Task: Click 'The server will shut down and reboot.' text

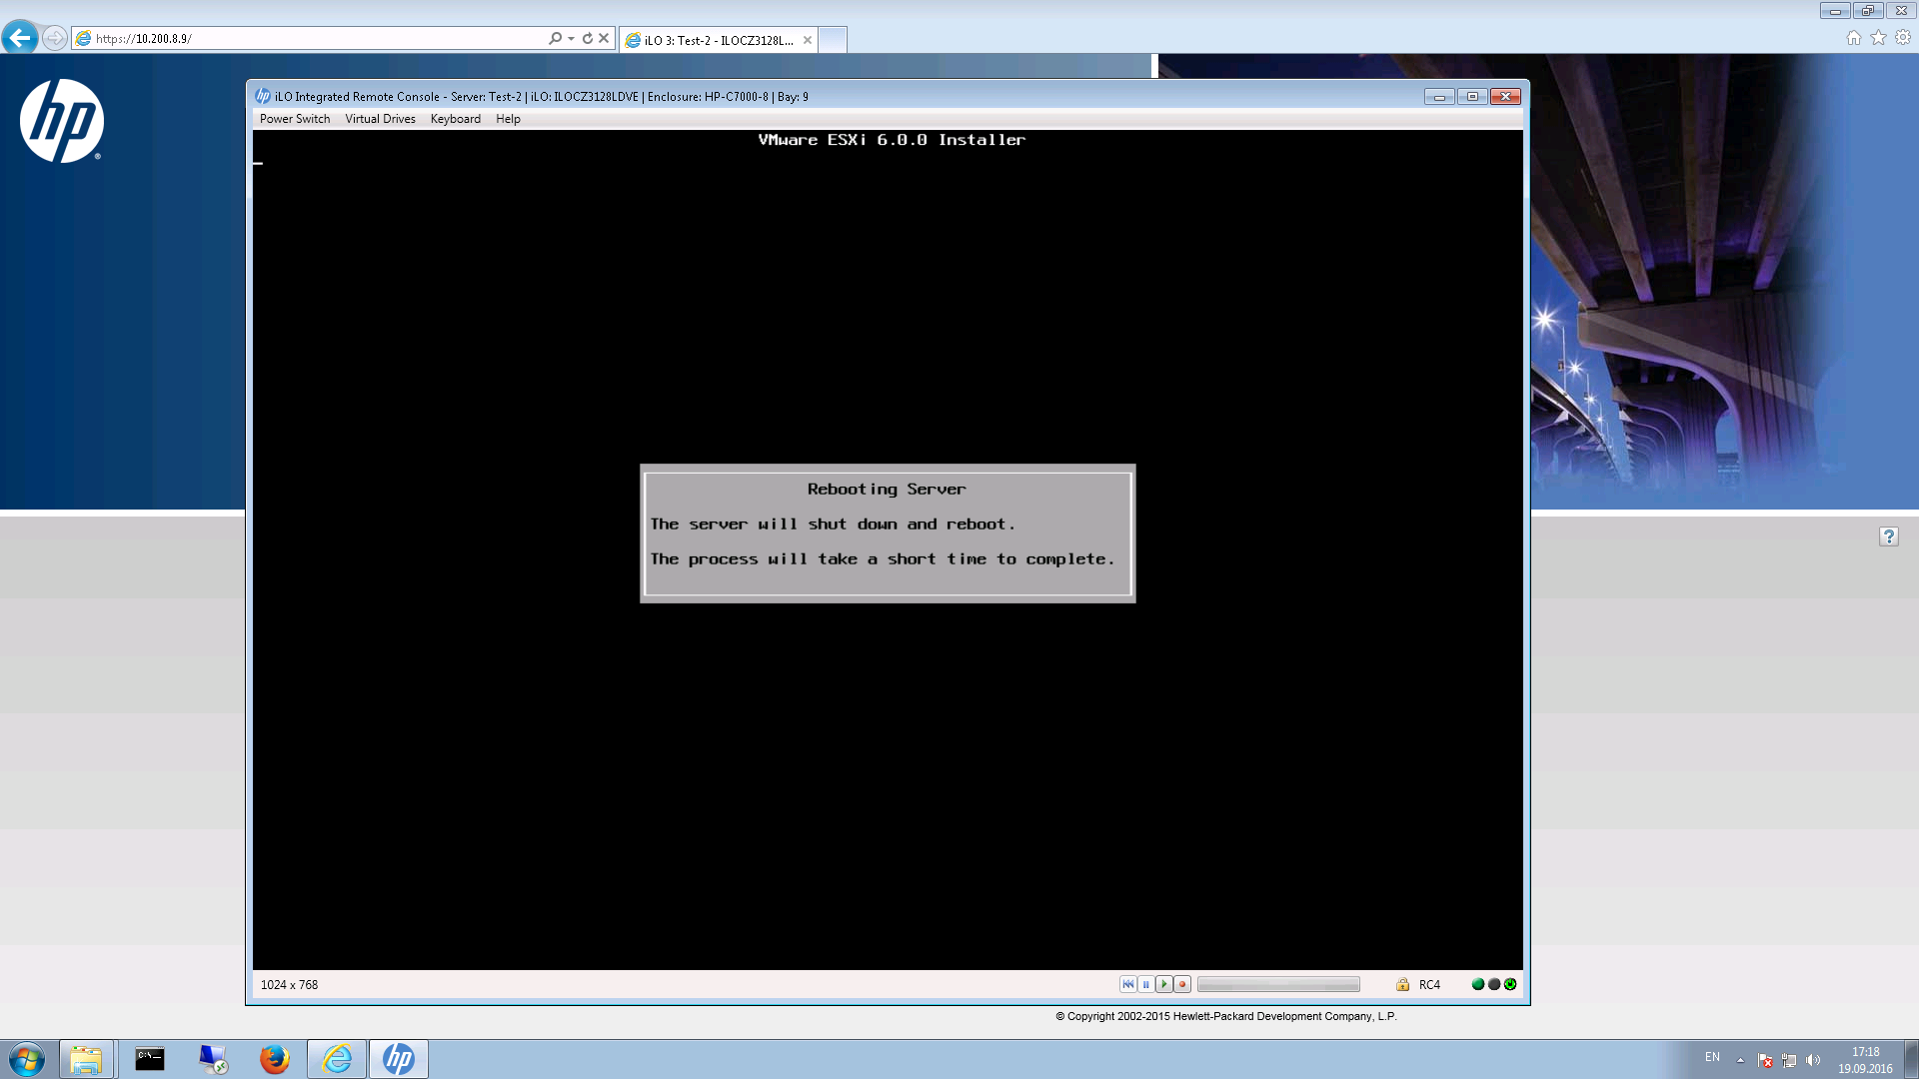Action: (x=833, y=525)
